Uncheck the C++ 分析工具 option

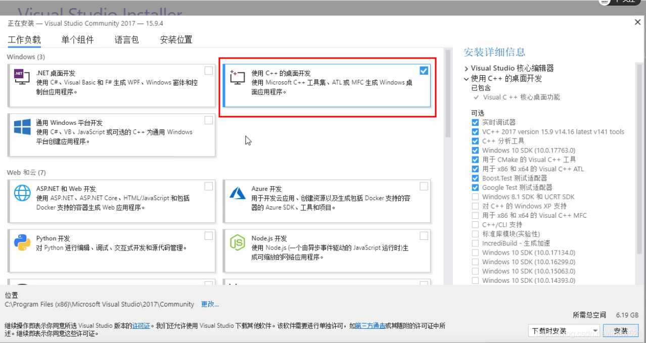(475, 141)
